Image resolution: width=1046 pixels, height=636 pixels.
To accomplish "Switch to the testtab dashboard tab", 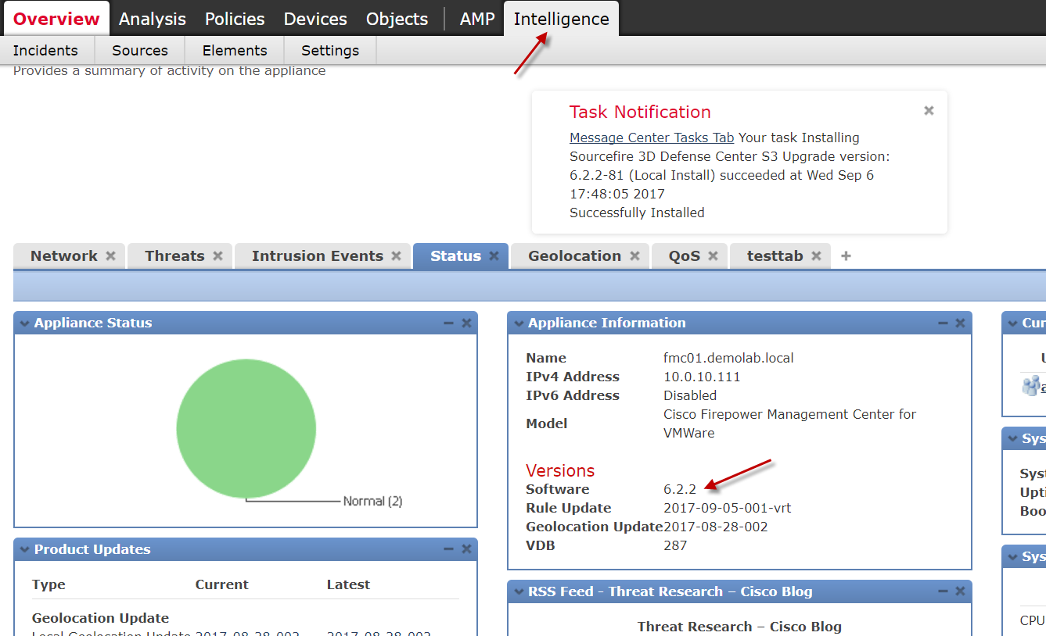I will coord(775,256).
